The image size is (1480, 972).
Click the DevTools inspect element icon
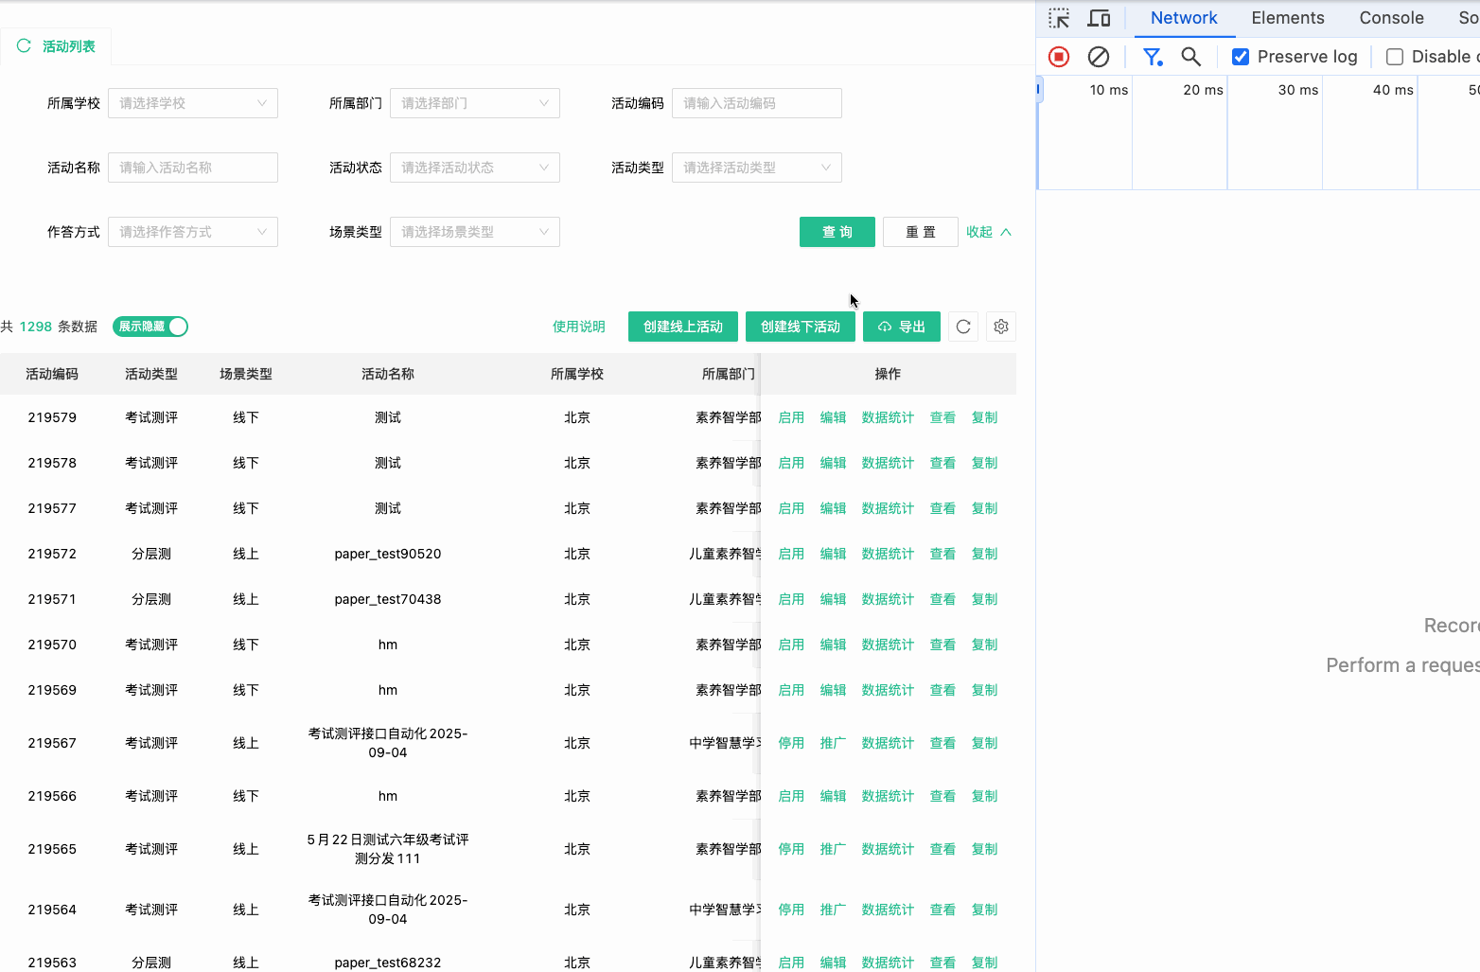coord(1059,18)
